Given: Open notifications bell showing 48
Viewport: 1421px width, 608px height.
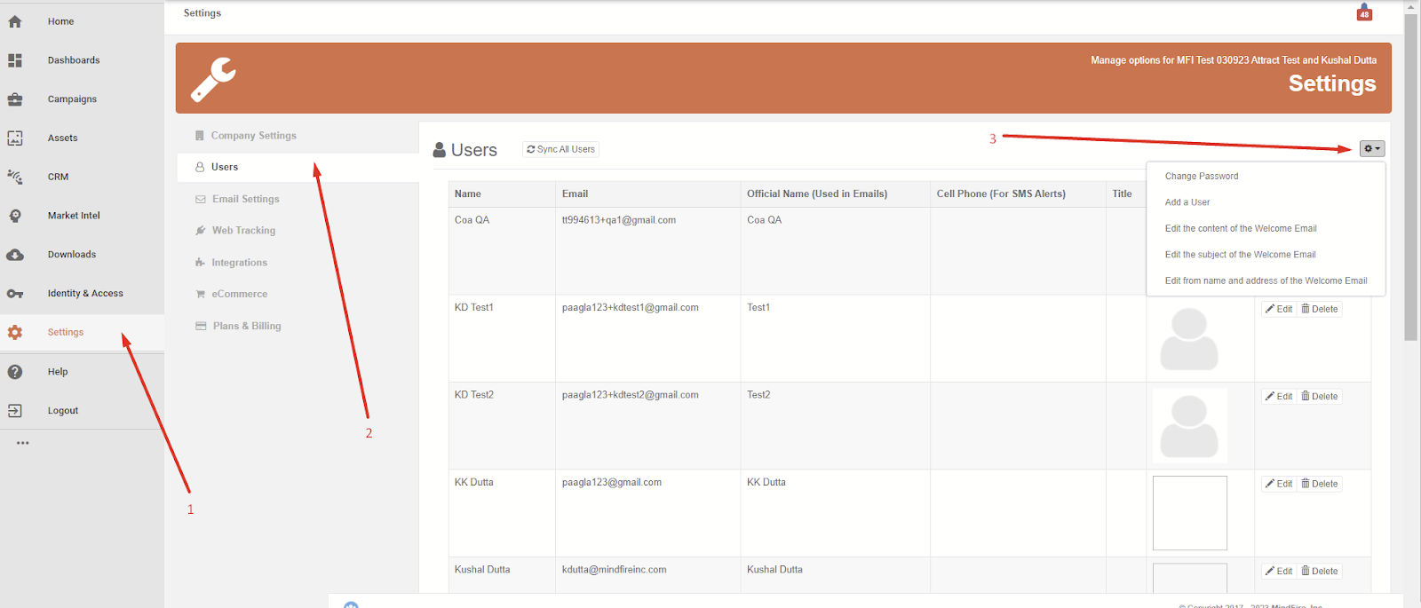Looking at the screenshot, I should (1364, 12).
